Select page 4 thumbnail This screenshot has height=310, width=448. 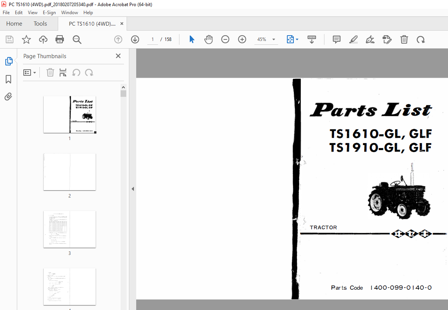pos(69,287)
